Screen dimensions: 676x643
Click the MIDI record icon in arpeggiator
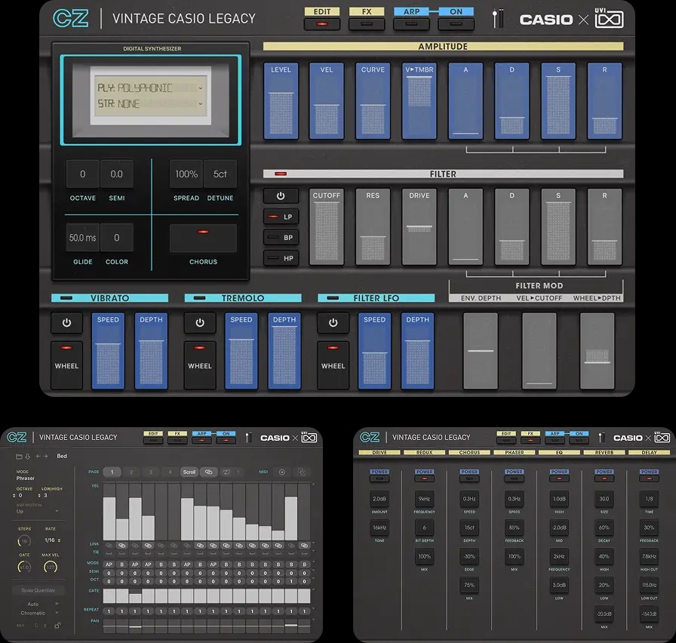coord(283,472)
